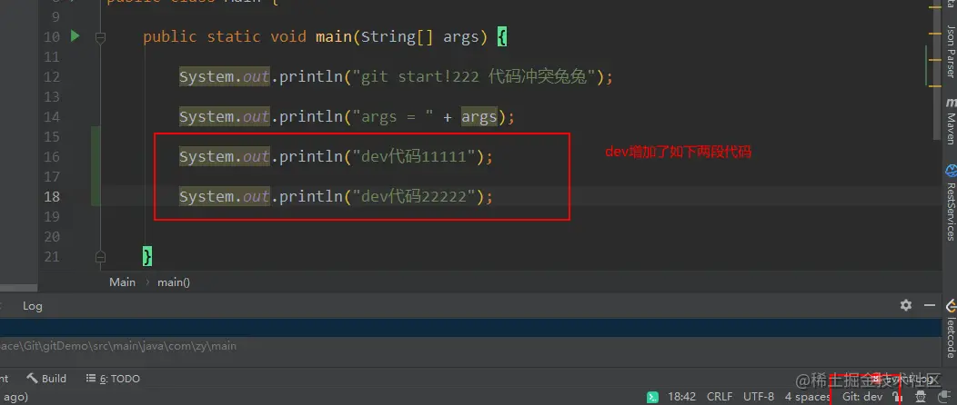Click line number 16 in the gutter

tap(52, 156)
